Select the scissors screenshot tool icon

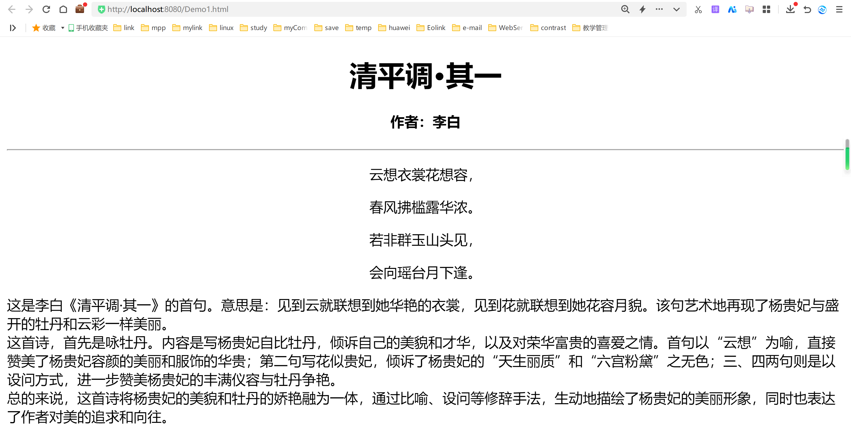[x=698, y=9]
